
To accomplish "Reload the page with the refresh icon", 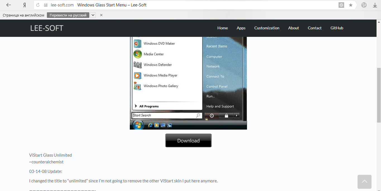I will (38, 5).
